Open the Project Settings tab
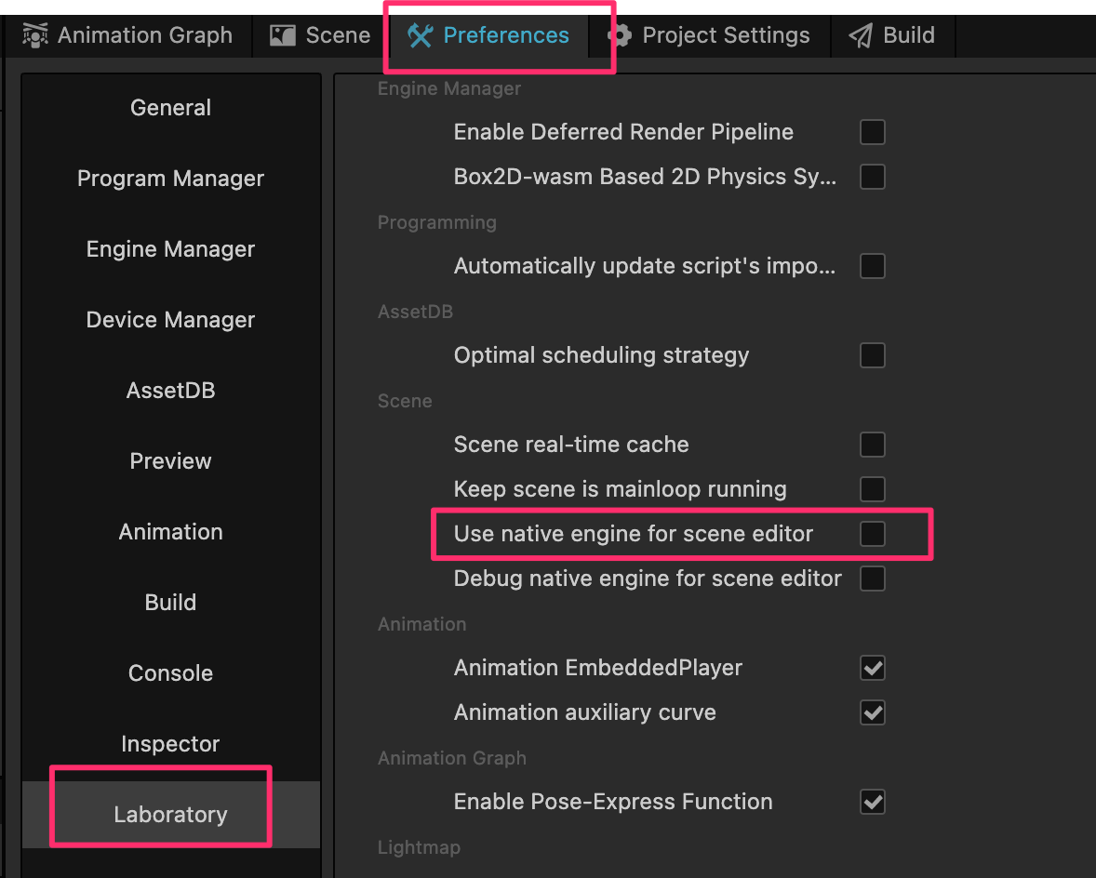 click(x=710, y=35)
